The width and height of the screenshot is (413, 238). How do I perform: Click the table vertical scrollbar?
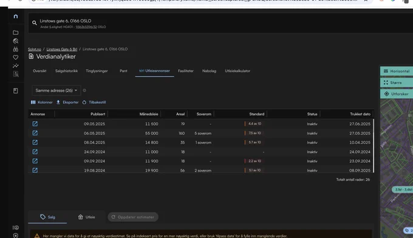point(374,146)
